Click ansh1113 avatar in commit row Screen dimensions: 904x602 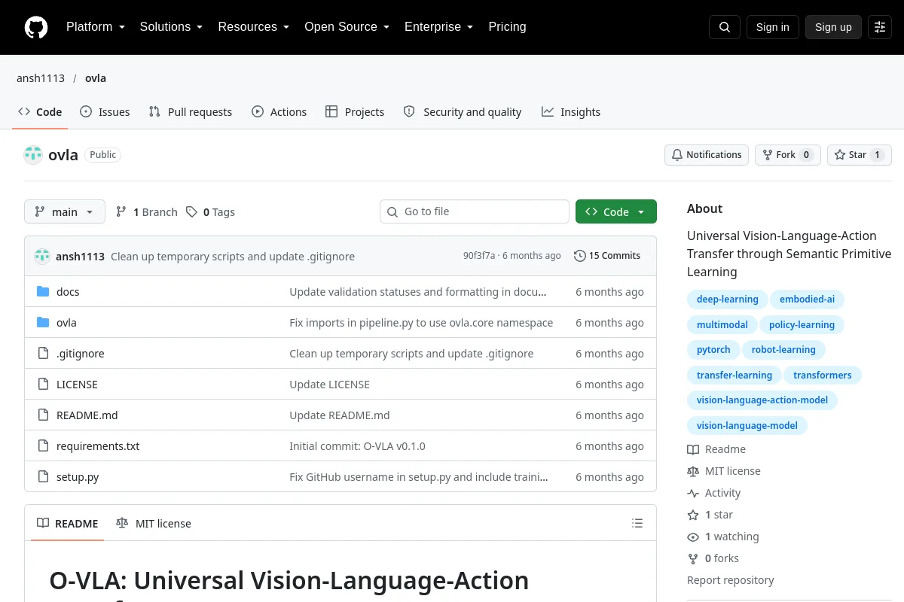tap(42, 257)
